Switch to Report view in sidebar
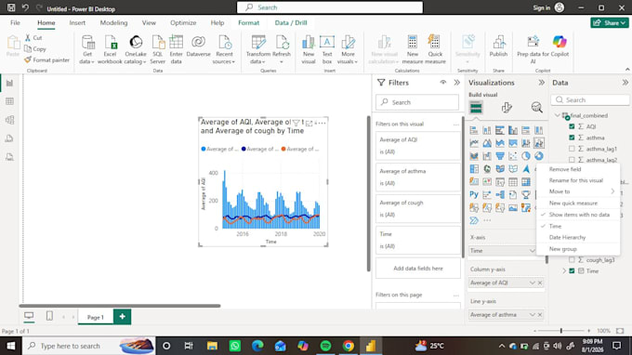This screenshot has width=632, height=355. (9, 83)
